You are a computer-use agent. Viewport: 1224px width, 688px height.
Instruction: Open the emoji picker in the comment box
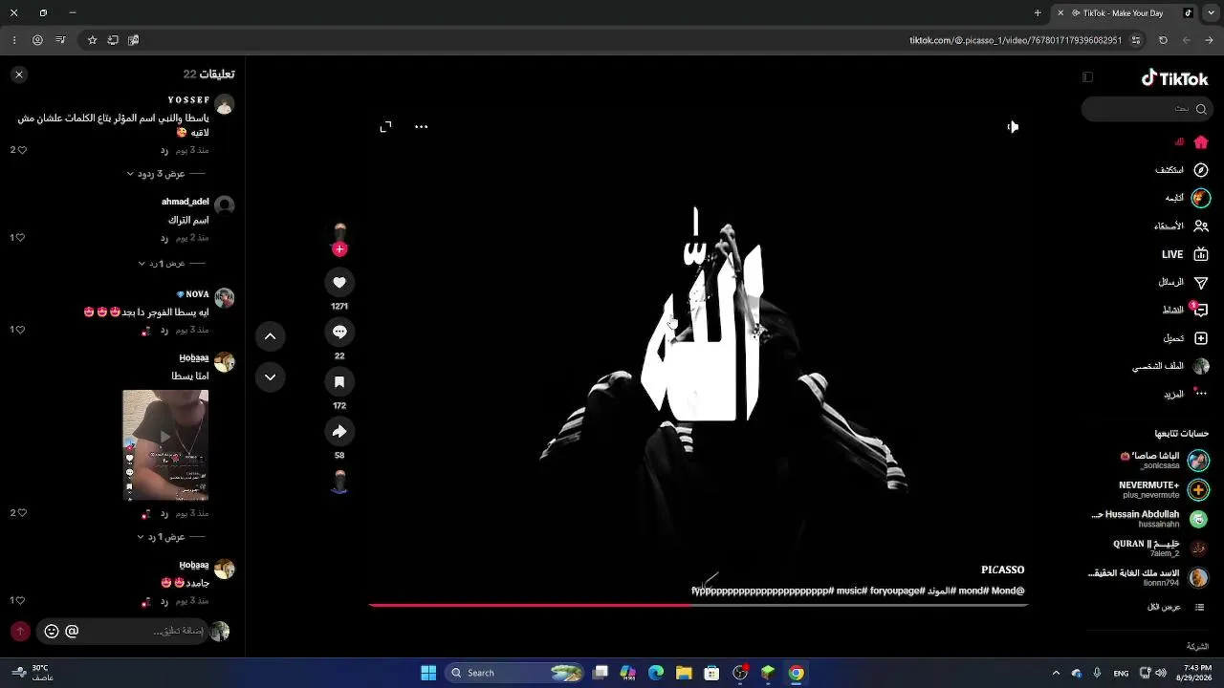(52, 632)
